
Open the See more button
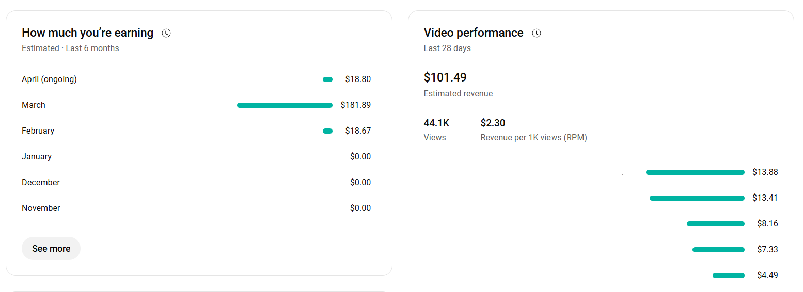pyautogui.click(x=51, y=249)
